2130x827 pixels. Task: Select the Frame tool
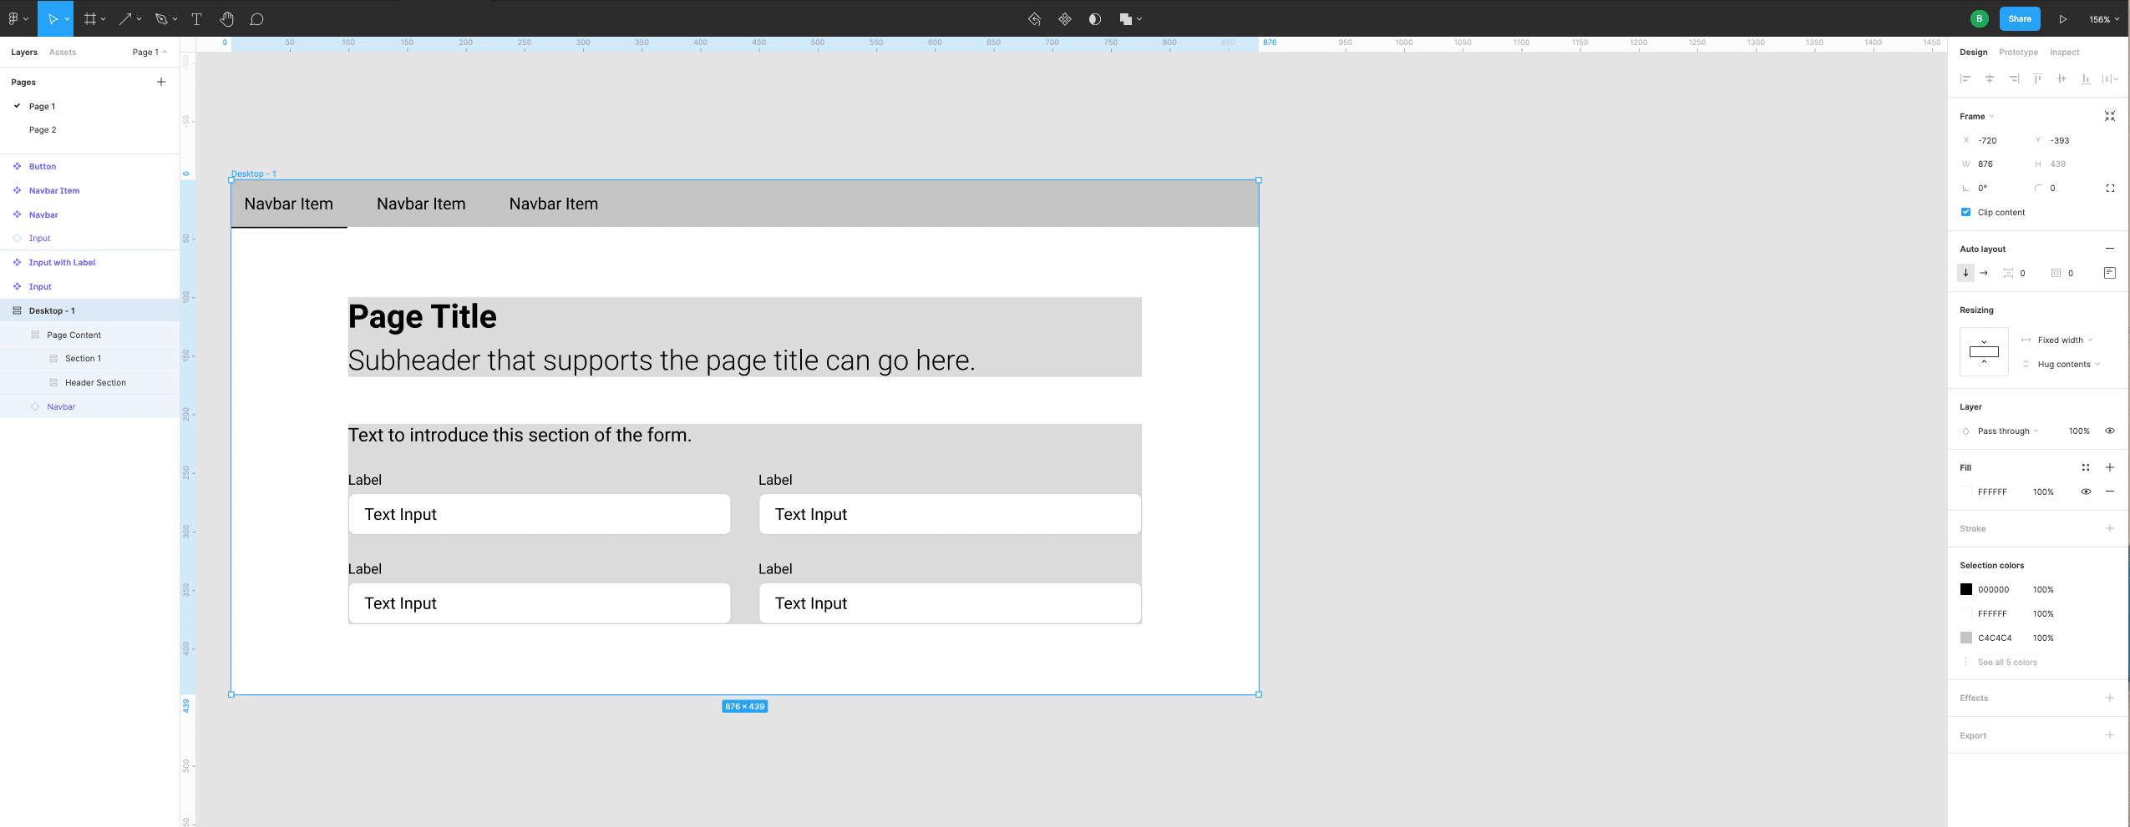92,18
